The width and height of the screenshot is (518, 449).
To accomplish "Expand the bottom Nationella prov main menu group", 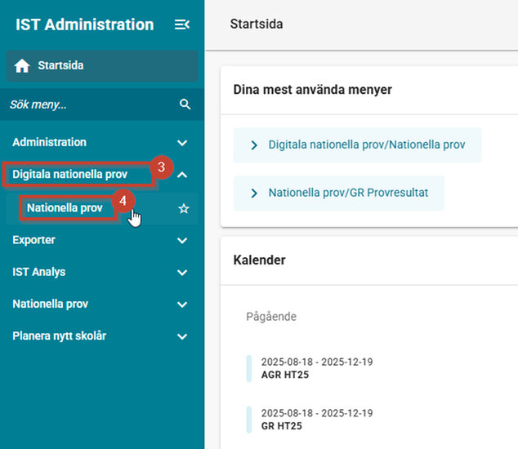I will (x=182, y=305).
